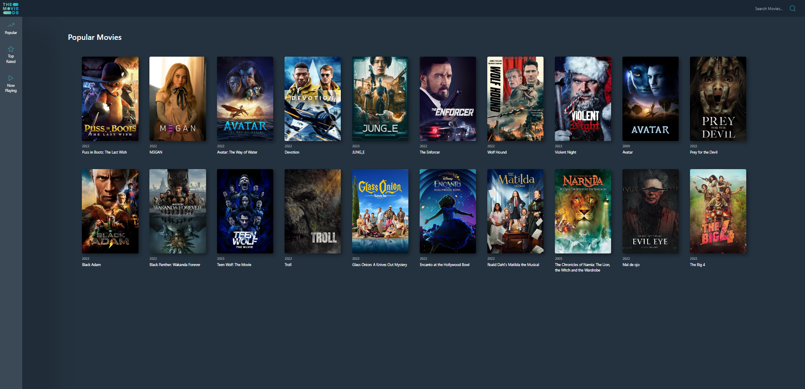Click 'The Big 4' title text
Screen dimensions: 805x389
(x=697, y=265)
